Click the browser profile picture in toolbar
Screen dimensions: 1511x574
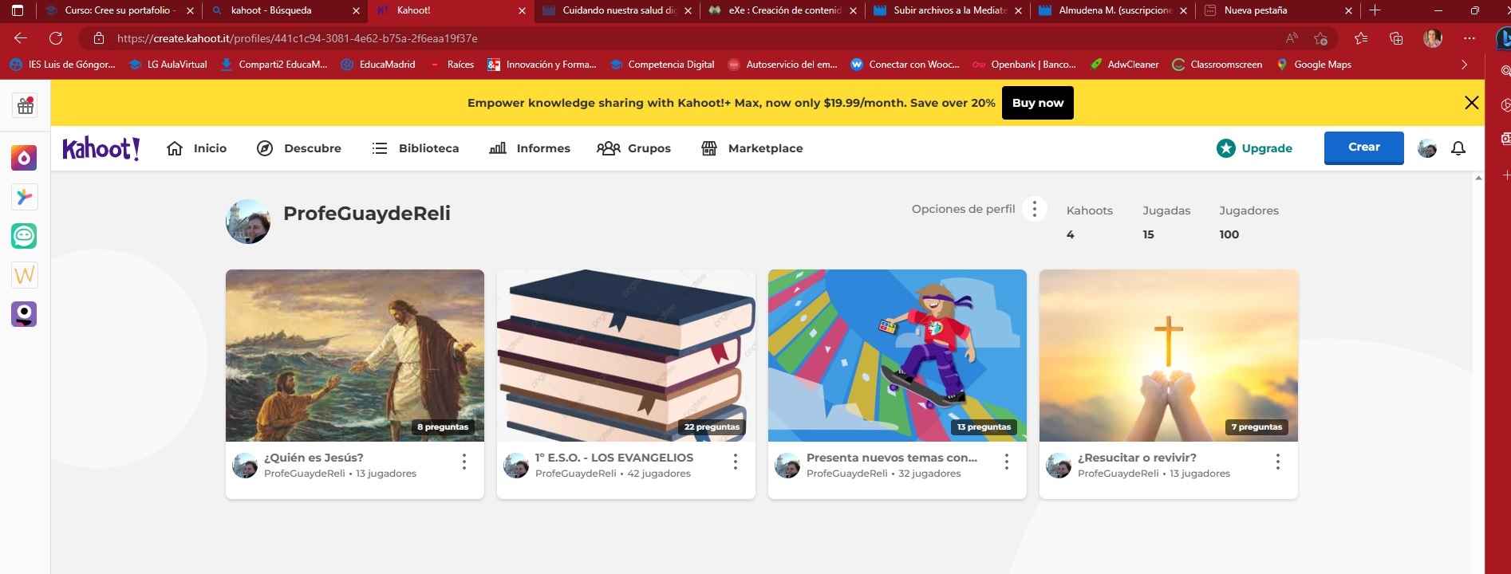[x=1433, y=38]
